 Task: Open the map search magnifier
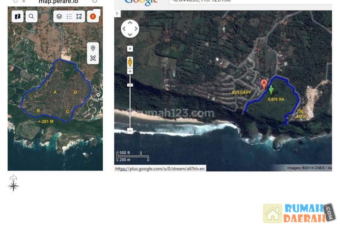pyautogui.click(x=31, y=16)
